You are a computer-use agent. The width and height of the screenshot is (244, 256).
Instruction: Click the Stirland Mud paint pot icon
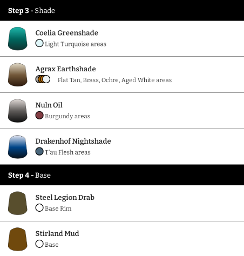(18, 239)
